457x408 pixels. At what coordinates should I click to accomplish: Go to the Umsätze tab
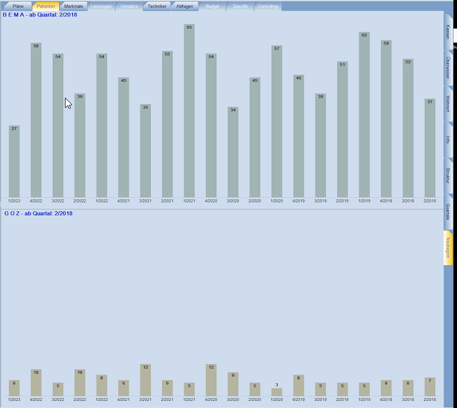point(129,6)
